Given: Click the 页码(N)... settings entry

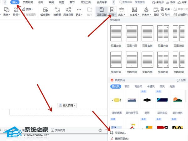Looking at the screenshot, I should [118, 133].
